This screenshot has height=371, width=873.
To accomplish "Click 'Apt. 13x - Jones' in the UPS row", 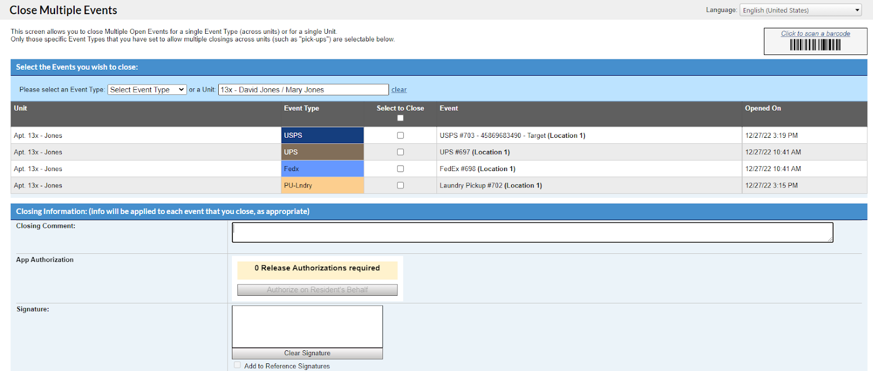I will (38, 153).
